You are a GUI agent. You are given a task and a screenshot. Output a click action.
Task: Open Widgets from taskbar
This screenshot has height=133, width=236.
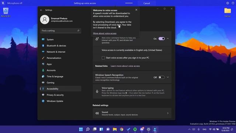pyautogui.click(x=101, y=129)
